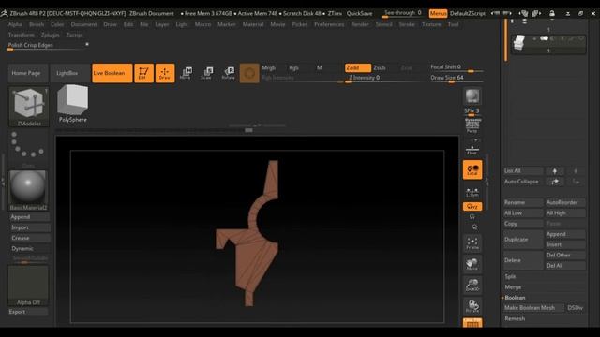Click the Zoom3D navigation icon

click(472, 285)
